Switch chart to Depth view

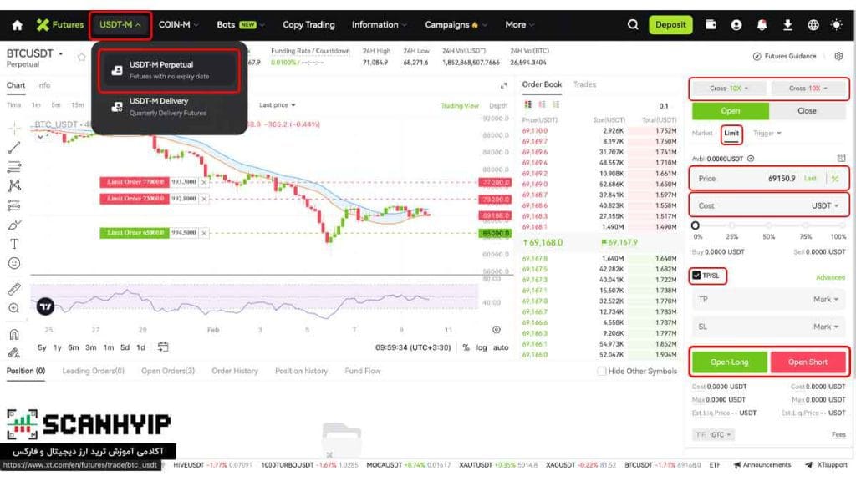[498, 106]
